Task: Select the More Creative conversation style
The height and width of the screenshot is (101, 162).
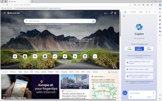Action: coord(129,49)
